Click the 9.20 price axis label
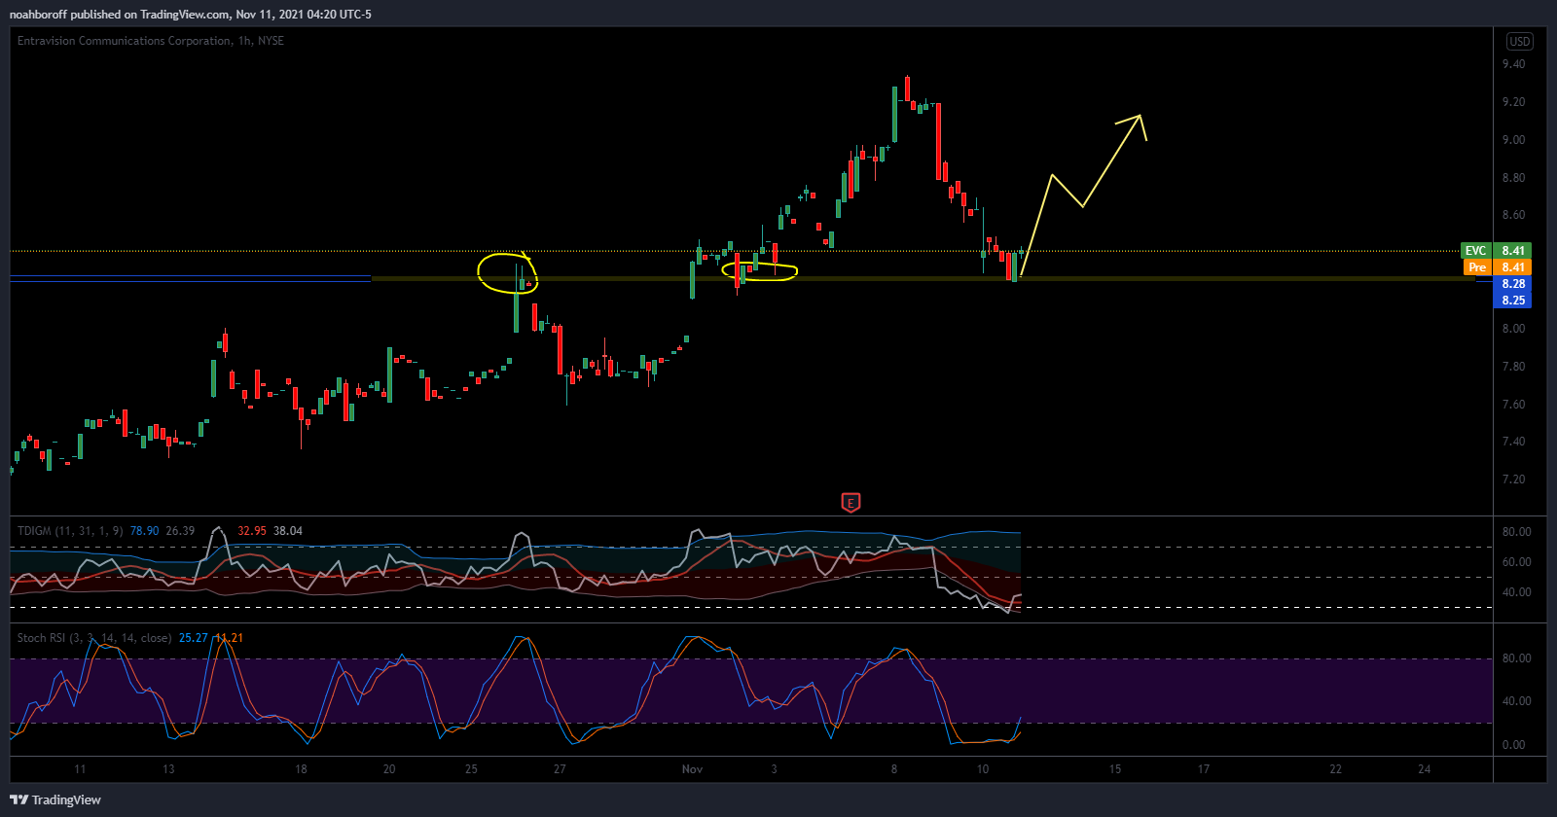This screenshot has height=817, width=1557. [1513, 102]
